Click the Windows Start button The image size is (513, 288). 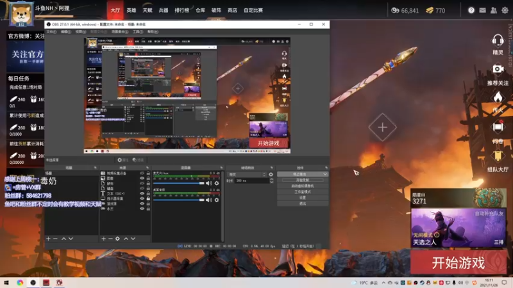pyautogui.click(x=6, y=283)
